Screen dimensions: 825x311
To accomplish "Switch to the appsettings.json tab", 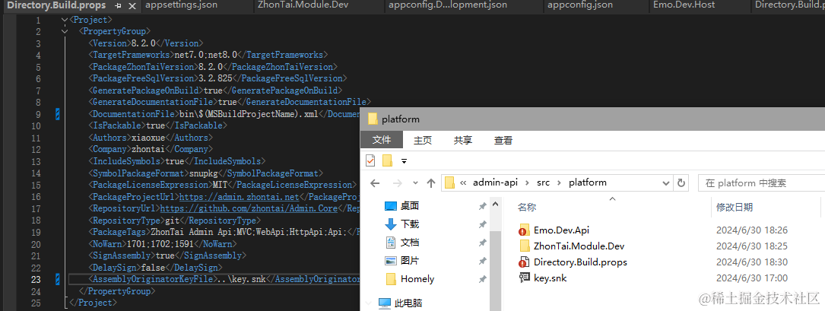I will [180, 5].
